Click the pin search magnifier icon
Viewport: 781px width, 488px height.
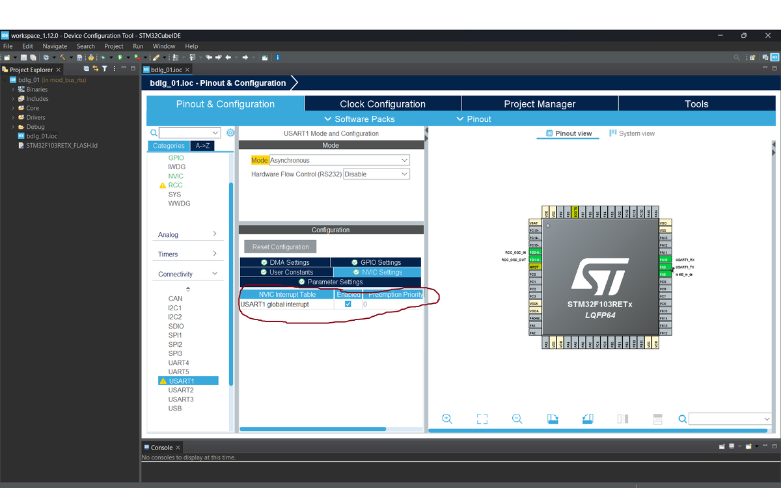pyautogui.click(x=682, y=419)
